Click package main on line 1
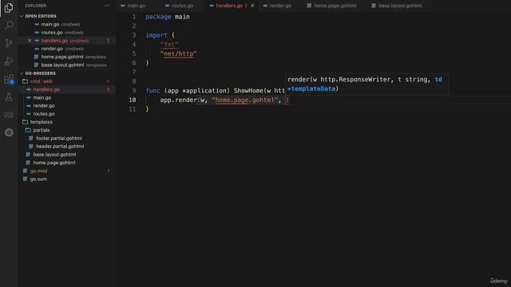This screenshot has width=511, height=287. [168, 17]
